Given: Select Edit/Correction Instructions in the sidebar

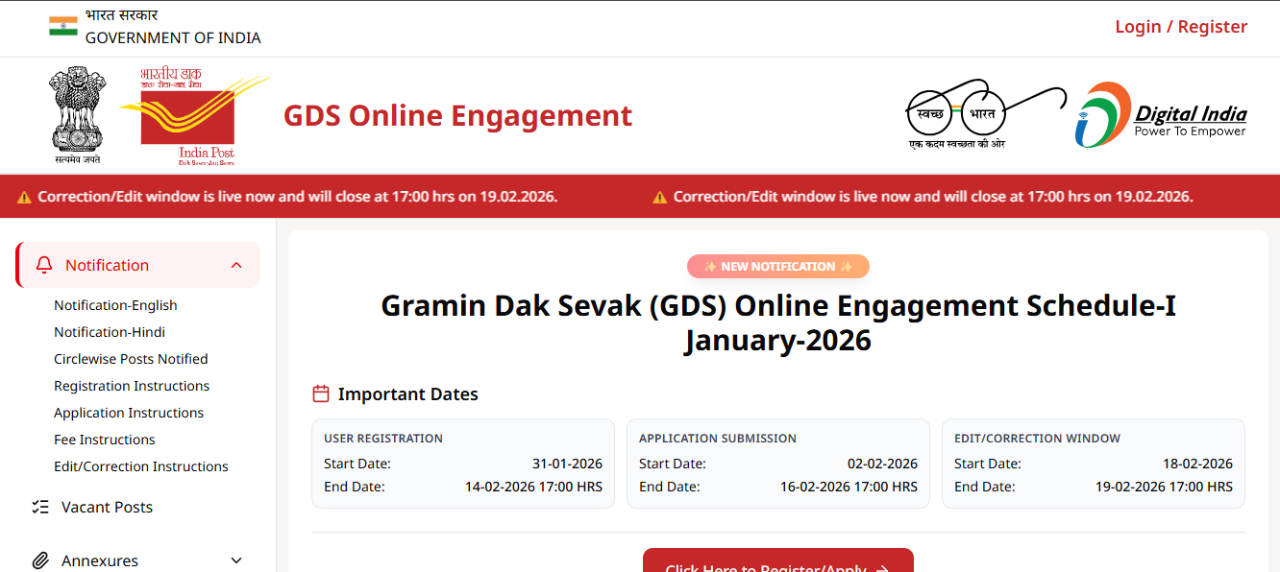Looking at the screenshot, I should click(x=141, y=465).
